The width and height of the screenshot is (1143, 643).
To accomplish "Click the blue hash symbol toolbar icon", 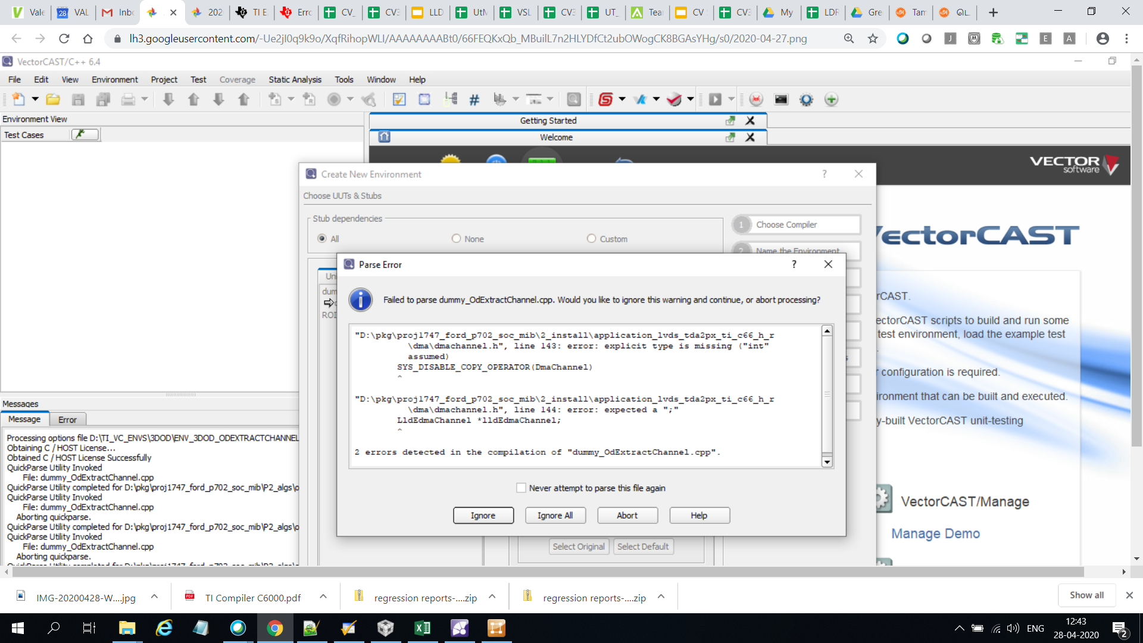I will pos(474,99).
